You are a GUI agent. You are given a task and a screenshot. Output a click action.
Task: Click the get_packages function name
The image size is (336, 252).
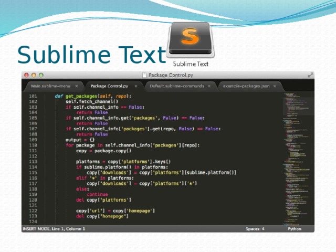(x=81, y=97)
